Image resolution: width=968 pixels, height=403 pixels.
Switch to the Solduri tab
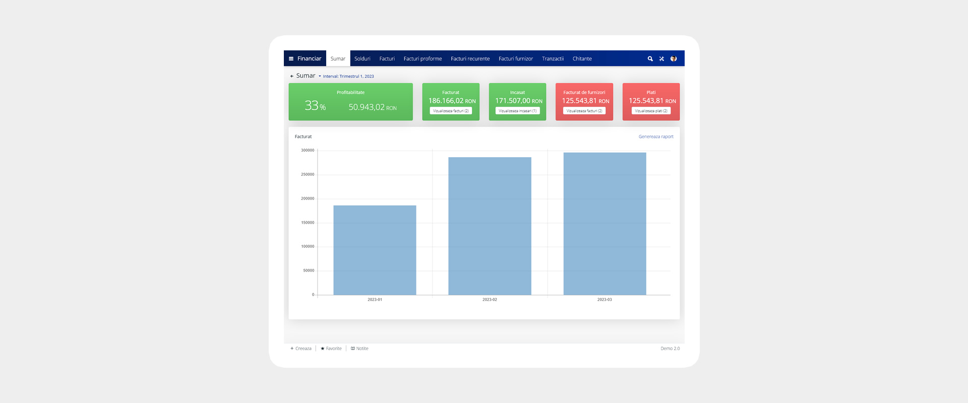(362, 59)
